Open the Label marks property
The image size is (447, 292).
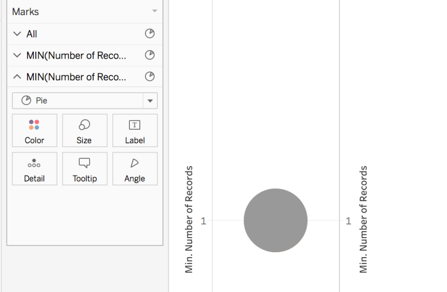click(135, 131)
